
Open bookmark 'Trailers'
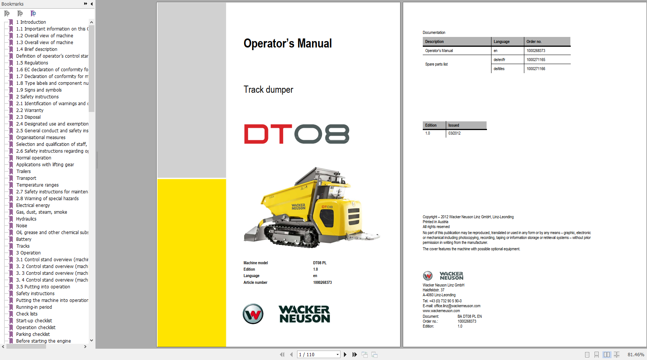coord(23,172)
